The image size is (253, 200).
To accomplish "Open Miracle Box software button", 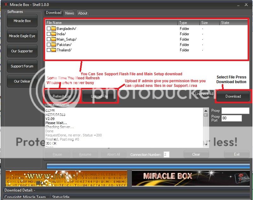I will pyautogui.click(x=22, y=21).
